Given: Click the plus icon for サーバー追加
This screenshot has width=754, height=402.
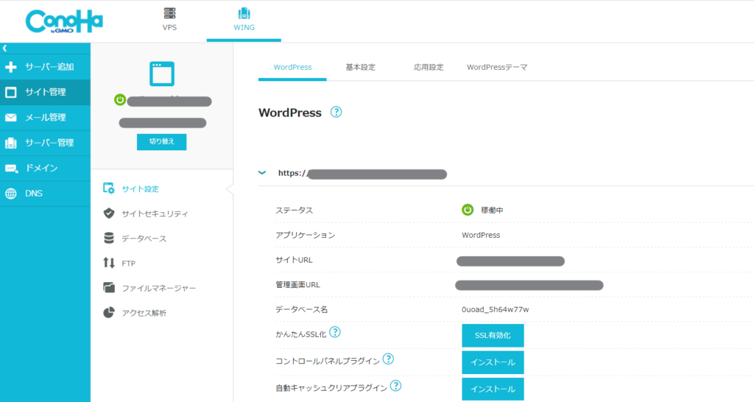Looking at the screenshot, I should [10, 67].
